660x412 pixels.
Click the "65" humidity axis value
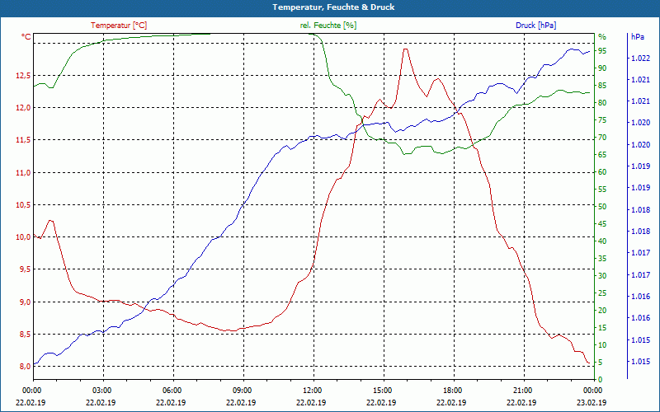pyautogui.click(x=602, y=155)
